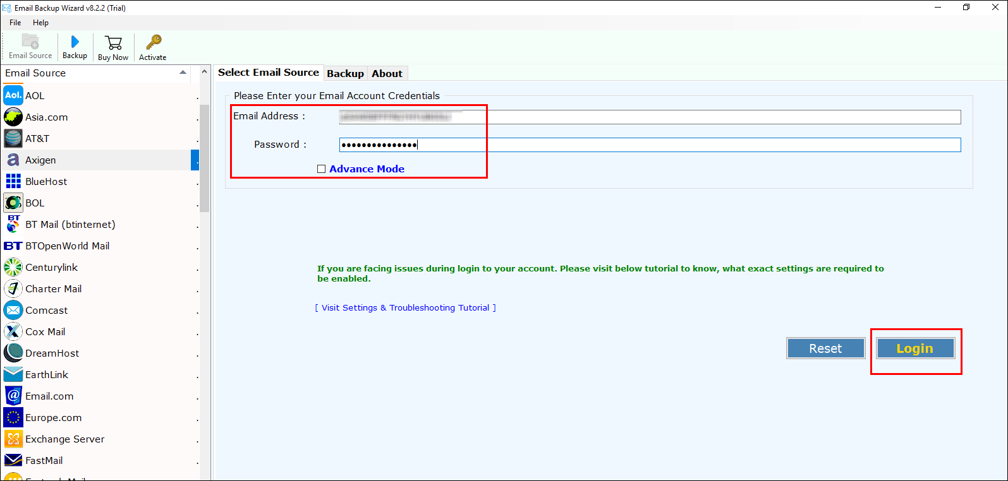Select the Charter Mail icon

[x=13, y=288]
